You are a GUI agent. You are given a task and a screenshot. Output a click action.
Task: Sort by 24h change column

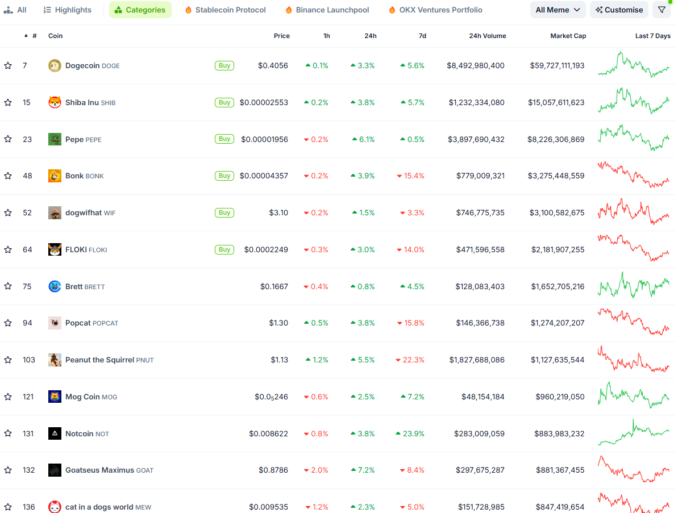pyautogui.click(x=371, y=36)
